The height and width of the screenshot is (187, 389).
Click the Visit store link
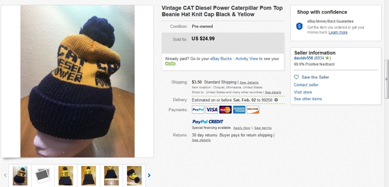pos(303,92)
